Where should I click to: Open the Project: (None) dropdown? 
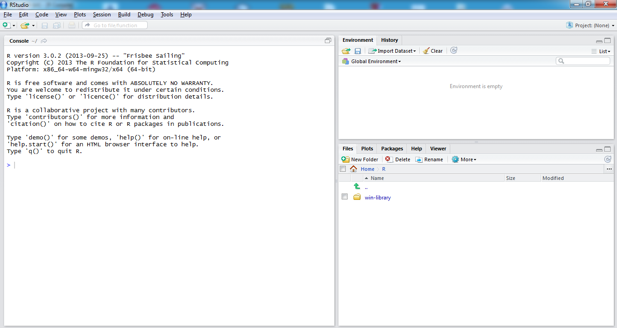591,25
